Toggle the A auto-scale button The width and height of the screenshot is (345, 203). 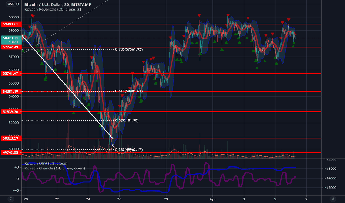(x=333, y=199)
